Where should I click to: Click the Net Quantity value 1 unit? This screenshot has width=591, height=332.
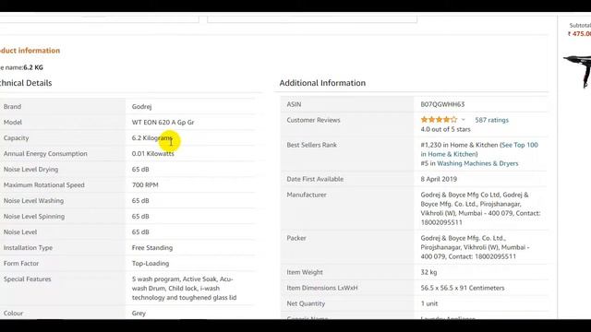[429, 303]
